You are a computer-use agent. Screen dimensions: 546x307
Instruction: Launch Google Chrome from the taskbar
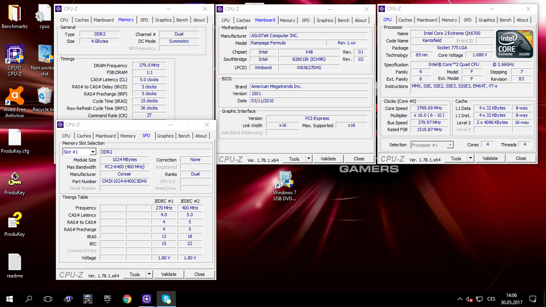127,299
